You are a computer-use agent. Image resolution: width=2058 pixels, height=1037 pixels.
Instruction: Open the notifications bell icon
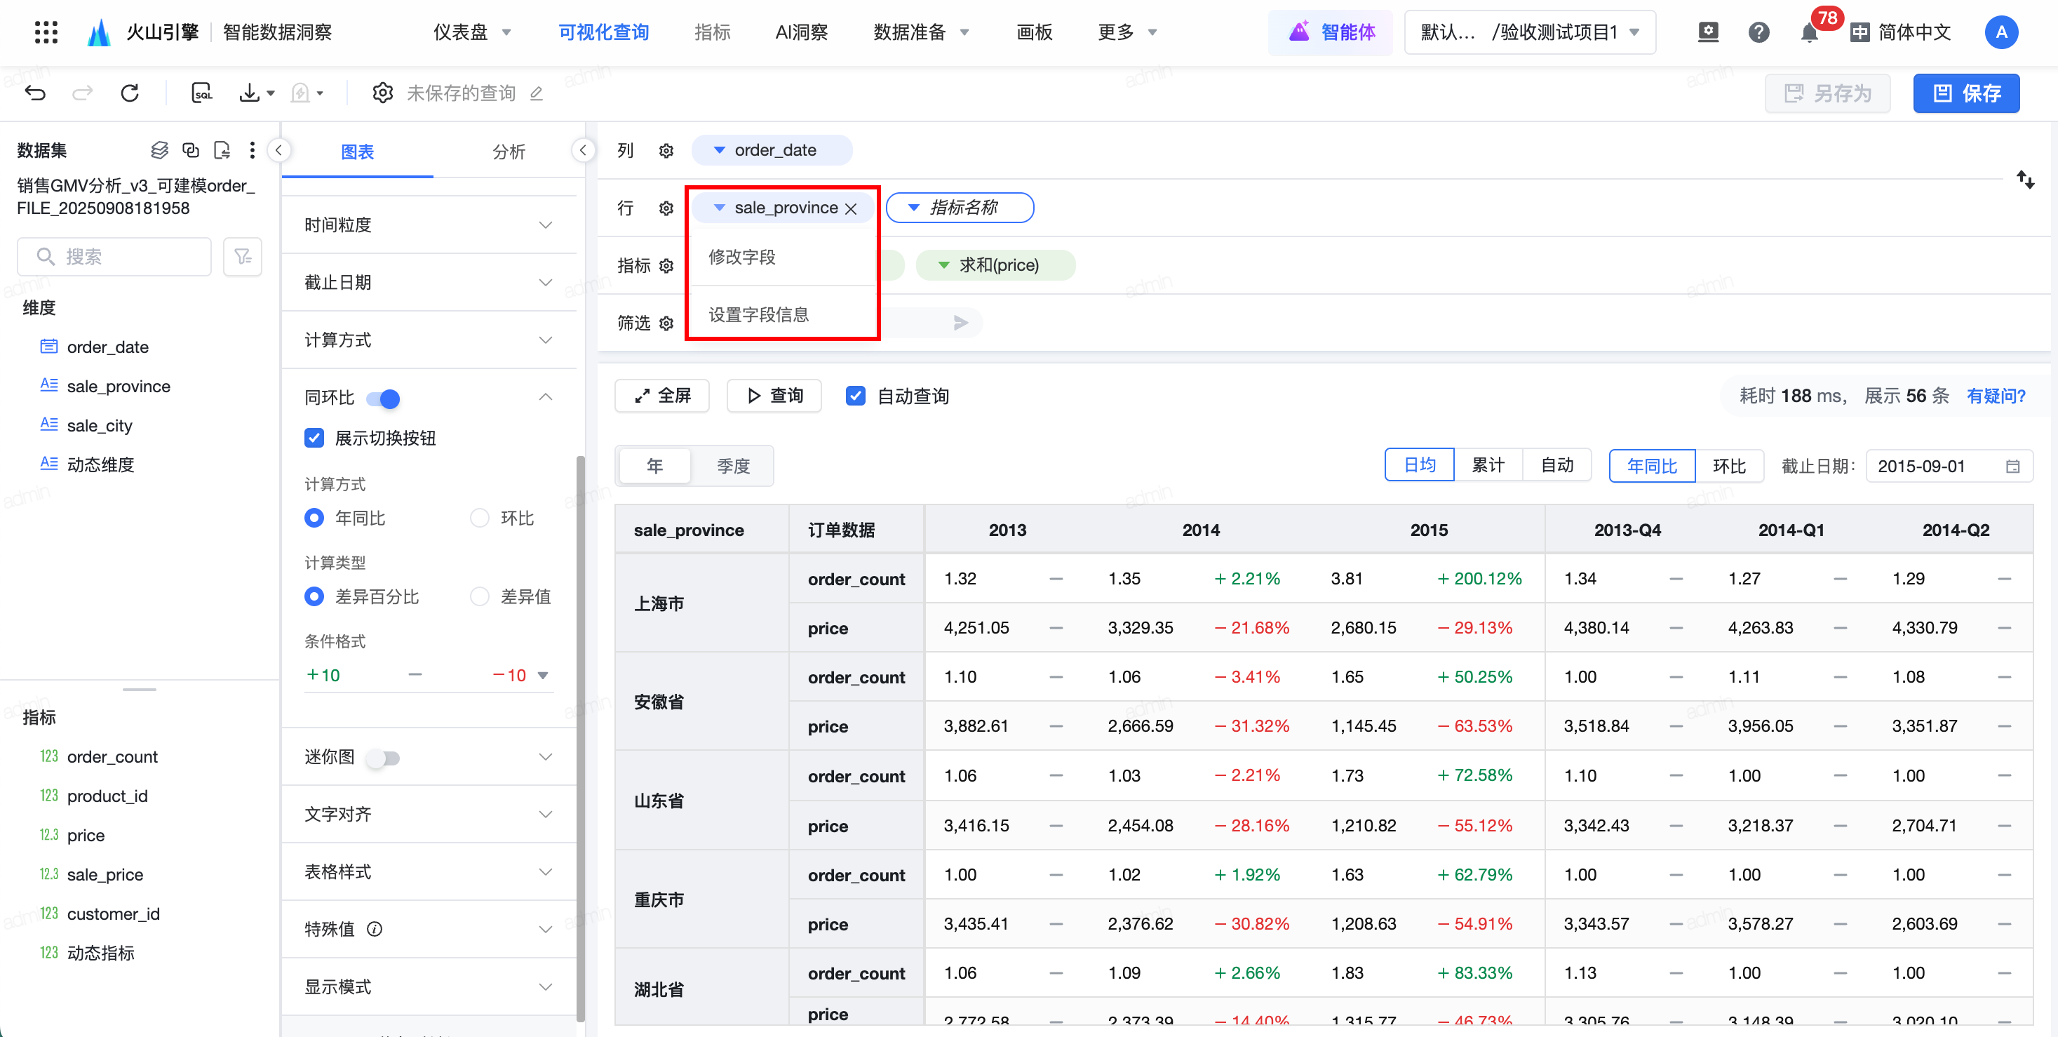click(1809, 33)
